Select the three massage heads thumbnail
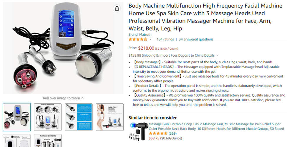Viewport: 292px width, 147px height. (79, 117)
